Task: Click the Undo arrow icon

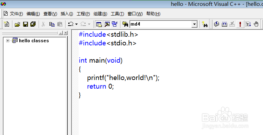Action: tap(71, 24)
